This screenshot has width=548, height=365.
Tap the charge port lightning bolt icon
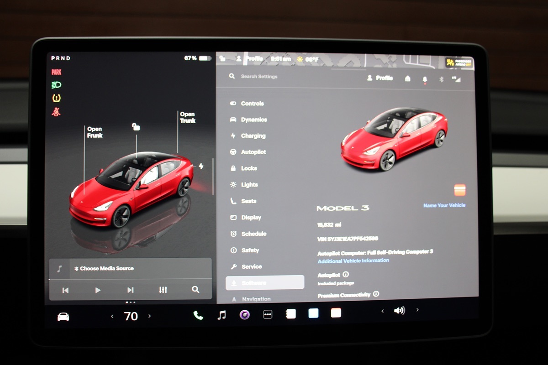click(x=200, y=167)
